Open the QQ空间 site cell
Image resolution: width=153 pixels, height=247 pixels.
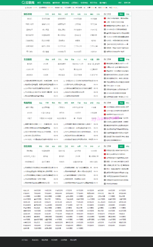point(94,151)
